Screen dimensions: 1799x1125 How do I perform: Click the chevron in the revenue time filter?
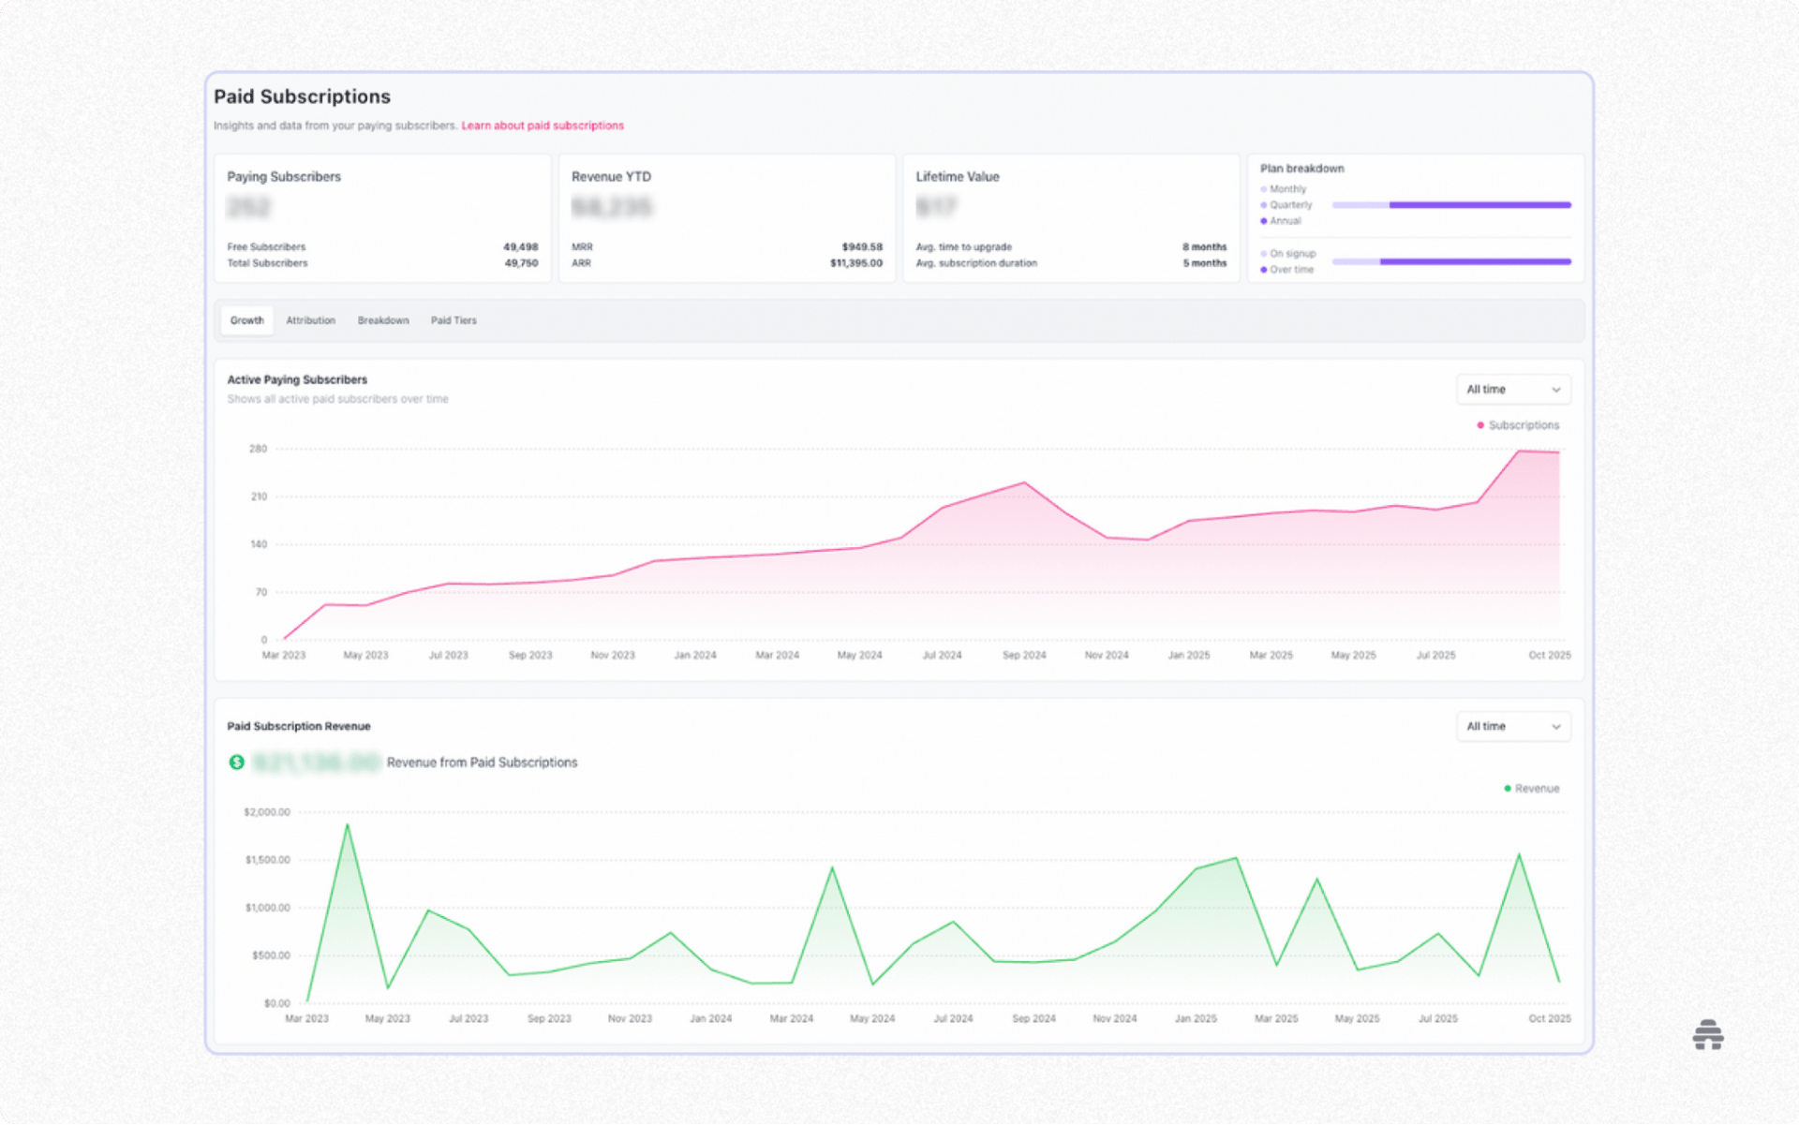click(1555, 727)
